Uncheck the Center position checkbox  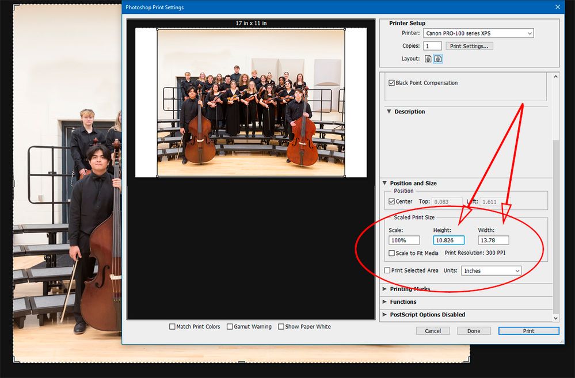tap(392, 201)
